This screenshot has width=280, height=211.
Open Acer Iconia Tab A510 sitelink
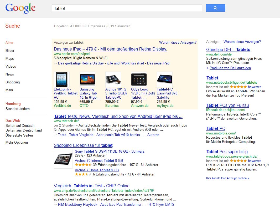tap(120, 135)
